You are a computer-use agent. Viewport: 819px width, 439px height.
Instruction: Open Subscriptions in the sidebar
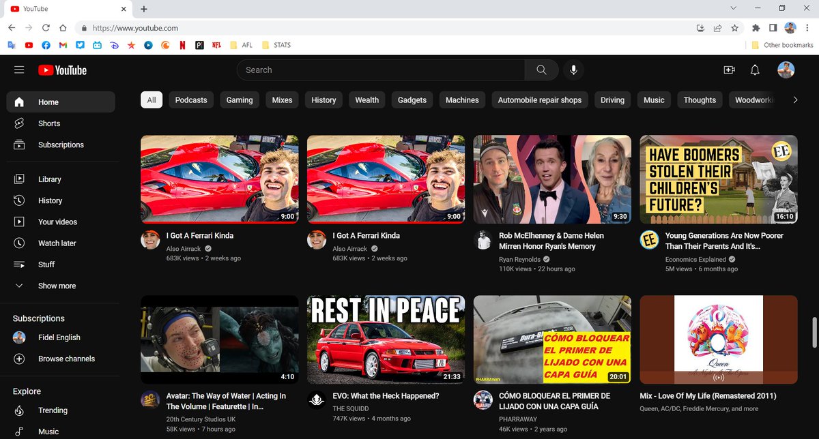pyautogui.click(x=61, y=145)
